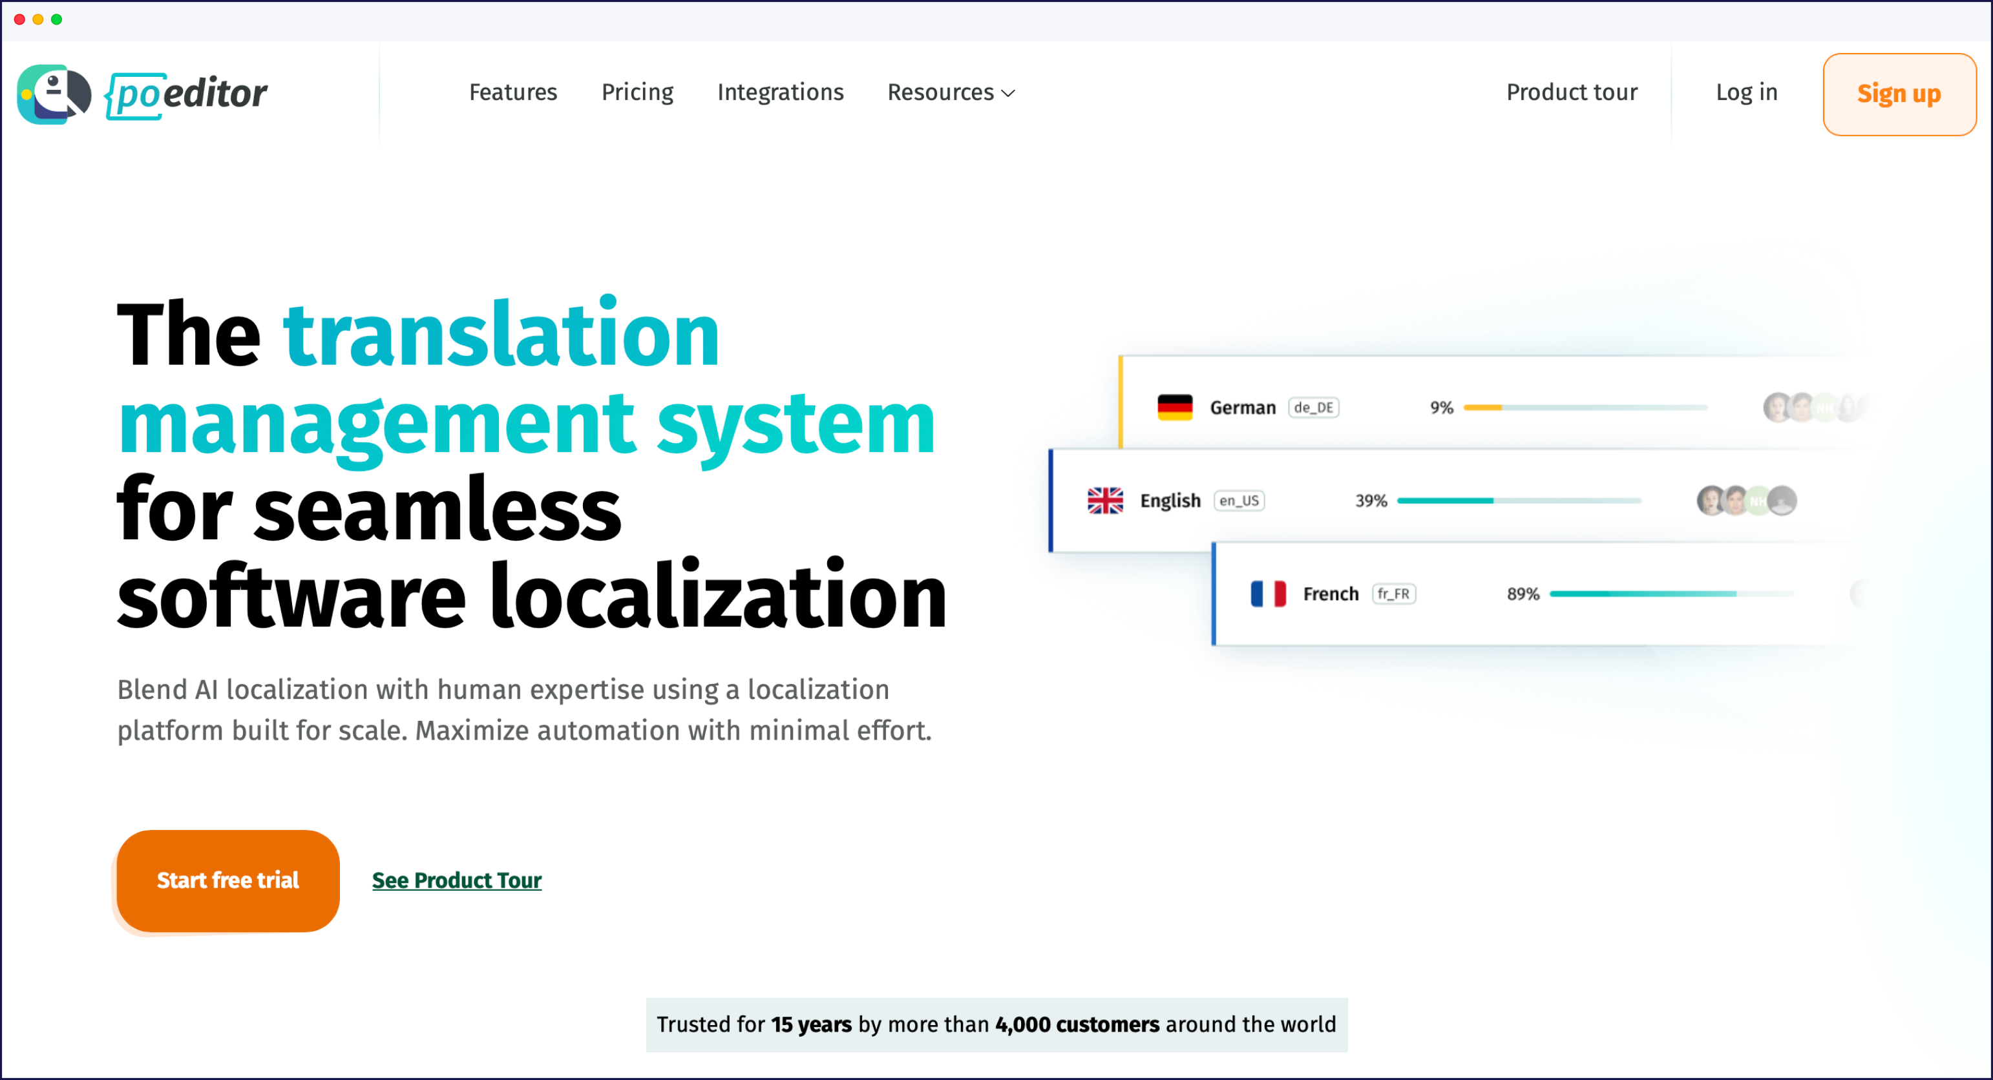This screenshot has height=1080, width=1993.
Task: Expand the Resources dropdown menu
Action: pyautogui.click(x=951, y=93)
